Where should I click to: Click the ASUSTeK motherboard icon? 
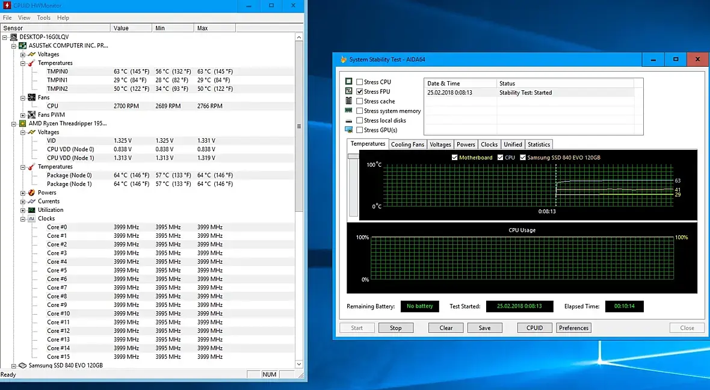(23, 46)
